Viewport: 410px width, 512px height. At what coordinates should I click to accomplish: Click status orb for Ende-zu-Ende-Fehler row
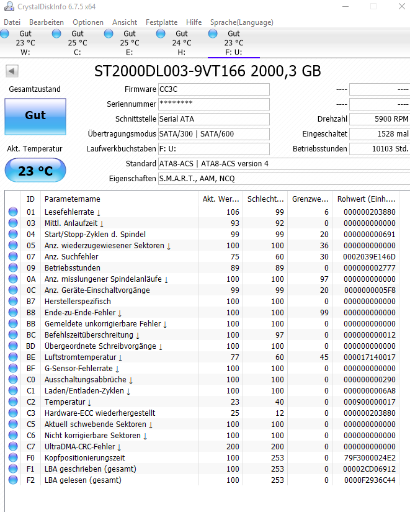[x=13, y=312]
